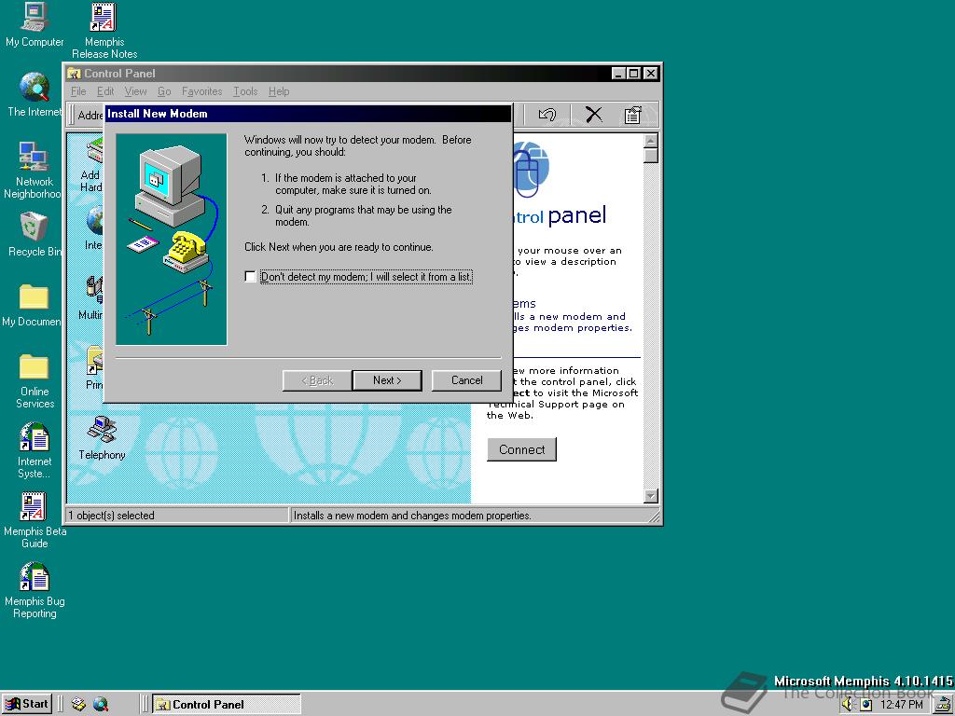Open the Edit menu in Control Panel

[x=105, y=91]
